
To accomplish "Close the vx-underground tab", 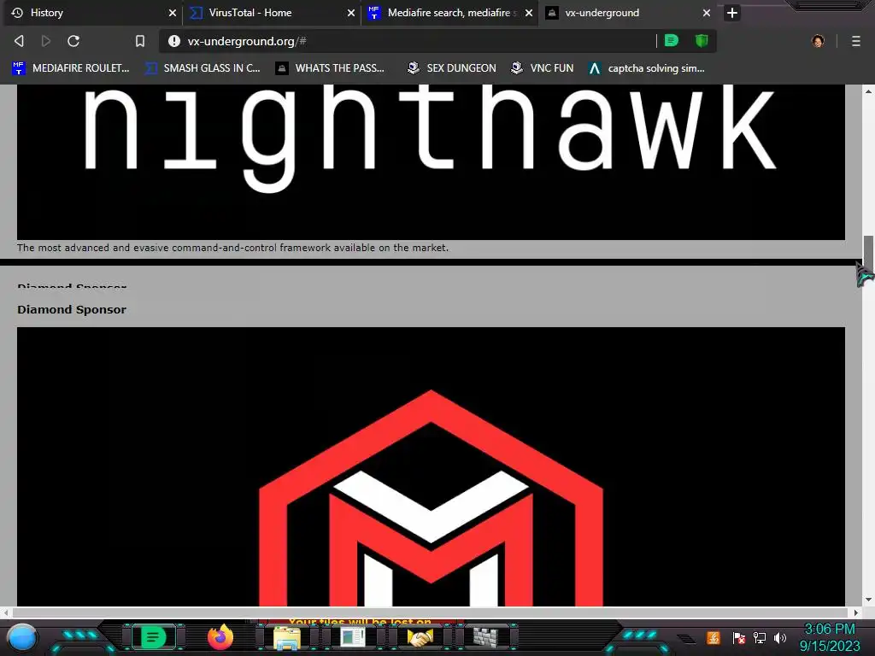I will (707, 13).
